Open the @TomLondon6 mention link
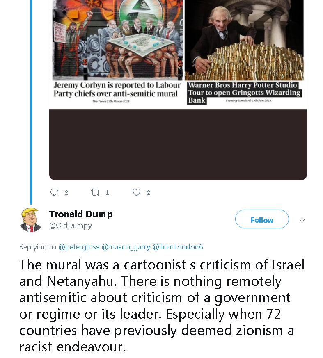The height and width of the screenshot is (358, 323). (178, 247)
